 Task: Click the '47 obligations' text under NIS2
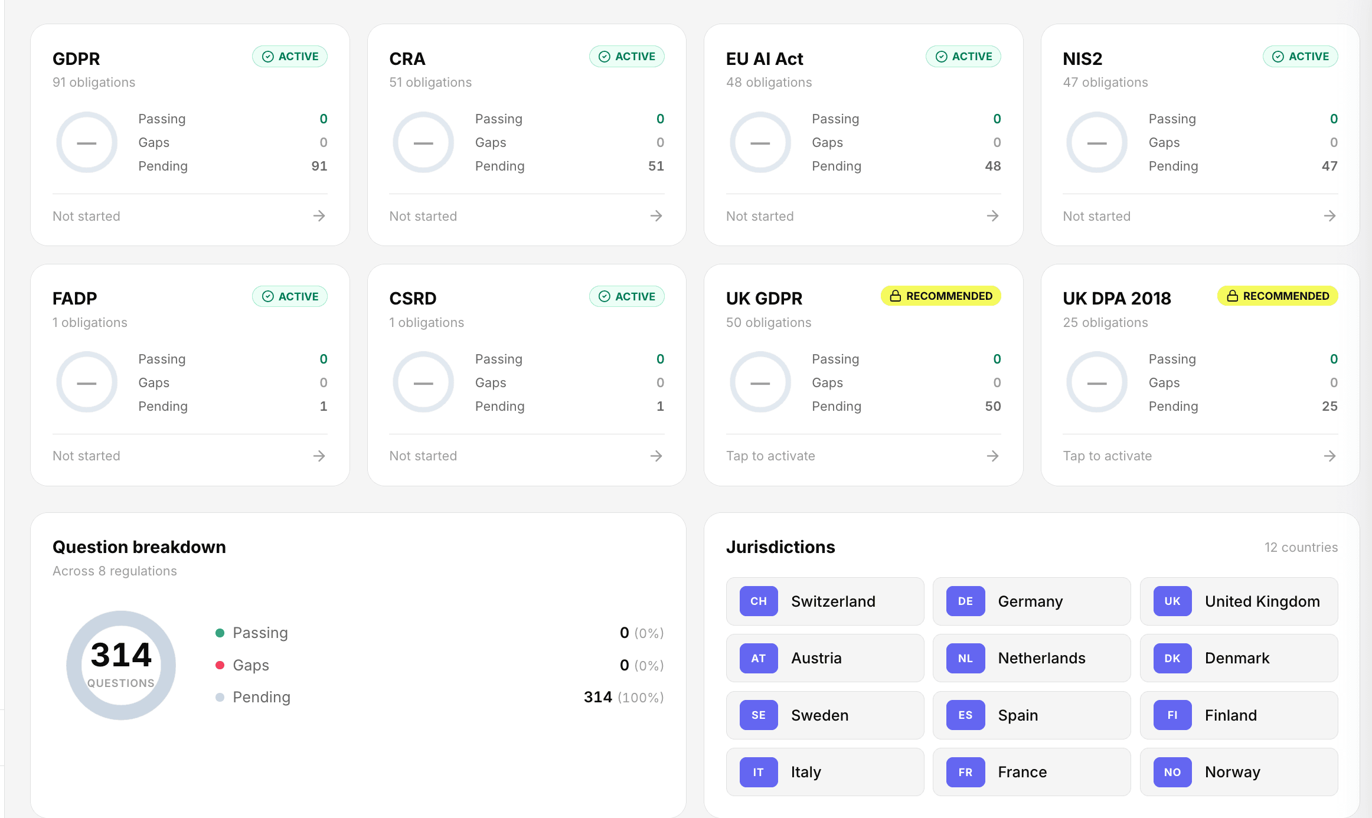click(x=1105, y=82)
